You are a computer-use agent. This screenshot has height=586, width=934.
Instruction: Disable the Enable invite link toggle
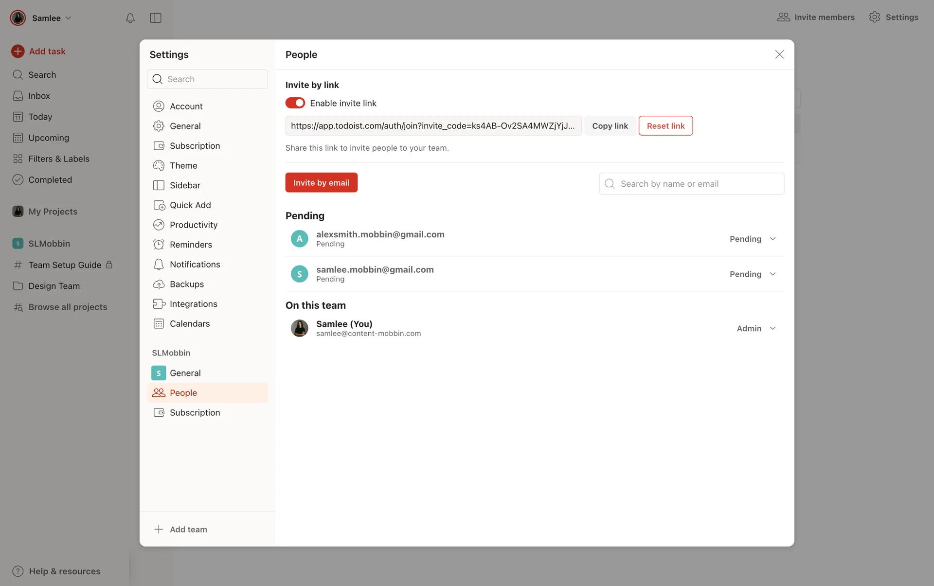[295, 103]
